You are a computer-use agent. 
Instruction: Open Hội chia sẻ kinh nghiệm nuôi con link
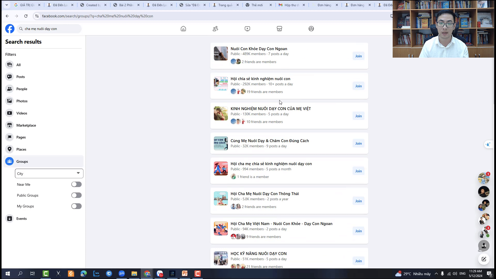(260, 79)
